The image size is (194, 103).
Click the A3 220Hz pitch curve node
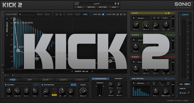[x=18, y=51]
